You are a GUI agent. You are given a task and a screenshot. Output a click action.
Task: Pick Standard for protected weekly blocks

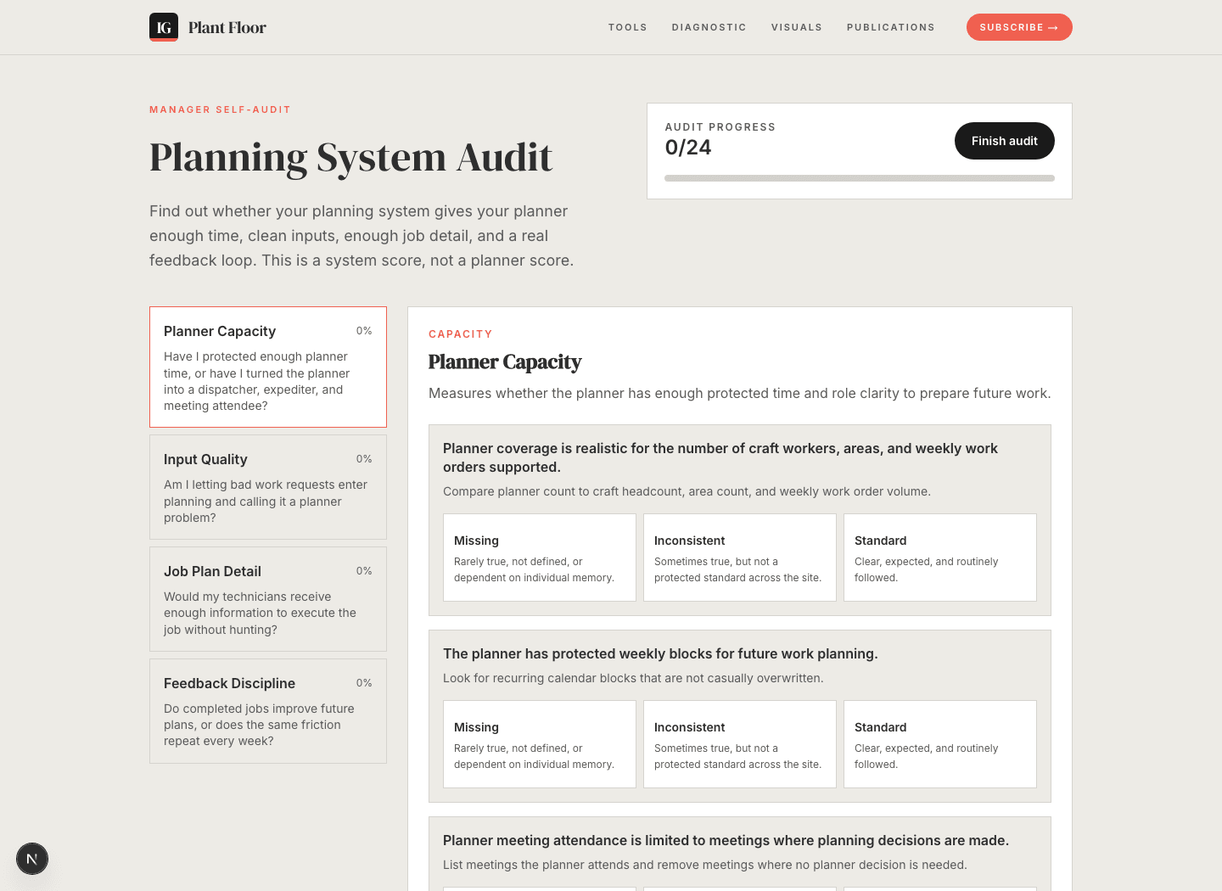pos(940,744)
